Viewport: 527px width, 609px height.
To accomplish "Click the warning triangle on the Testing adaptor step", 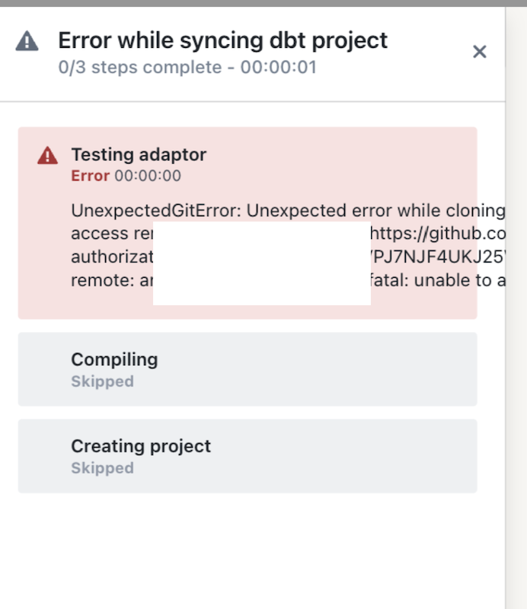I will point(47,154).
